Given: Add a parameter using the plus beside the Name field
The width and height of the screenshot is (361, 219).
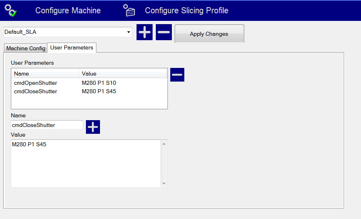Looking at the screenshot, I should coord(93,127).
